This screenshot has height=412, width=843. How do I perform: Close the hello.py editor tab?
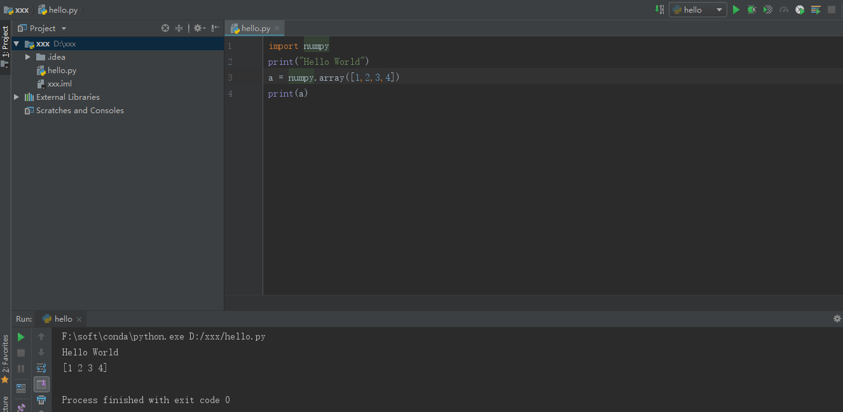click(x=277, y=29)
